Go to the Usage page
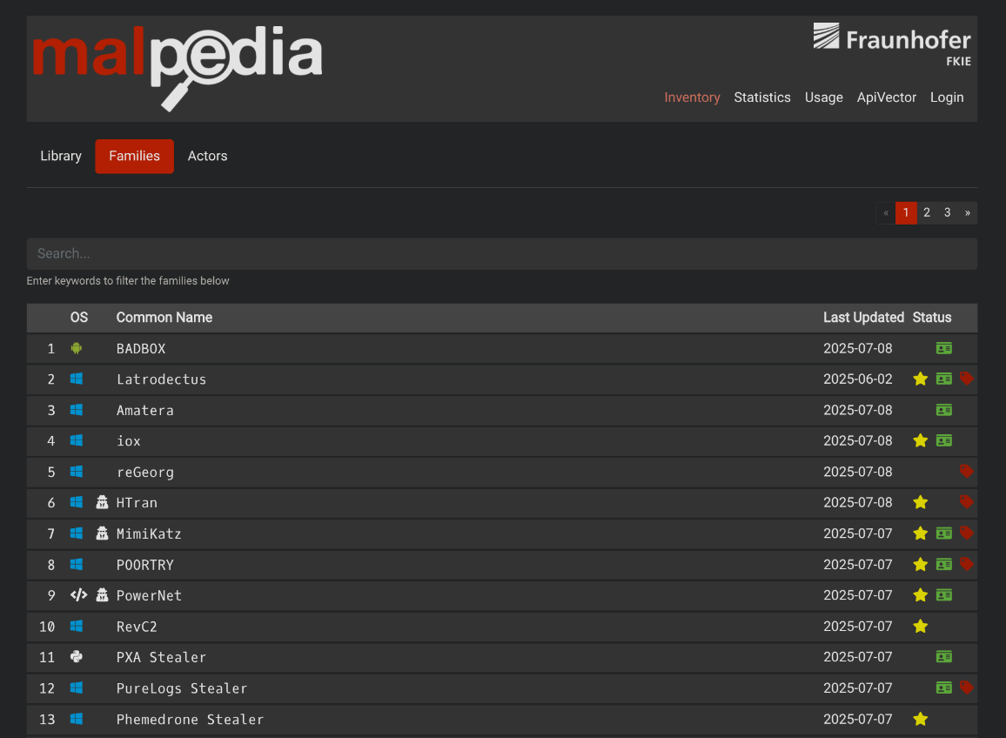This screenshot has width=1006, height=738. coord(824,97)
